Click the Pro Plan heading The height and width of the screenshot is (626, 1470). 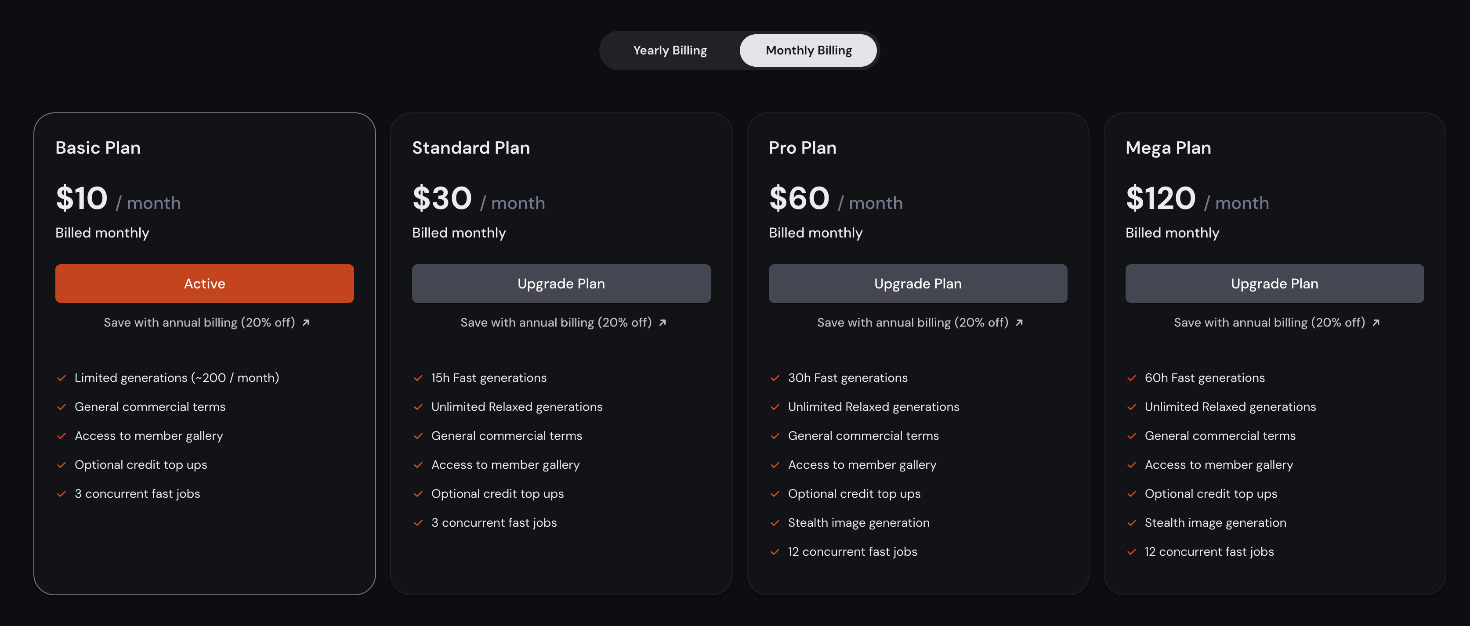(802, 148)
